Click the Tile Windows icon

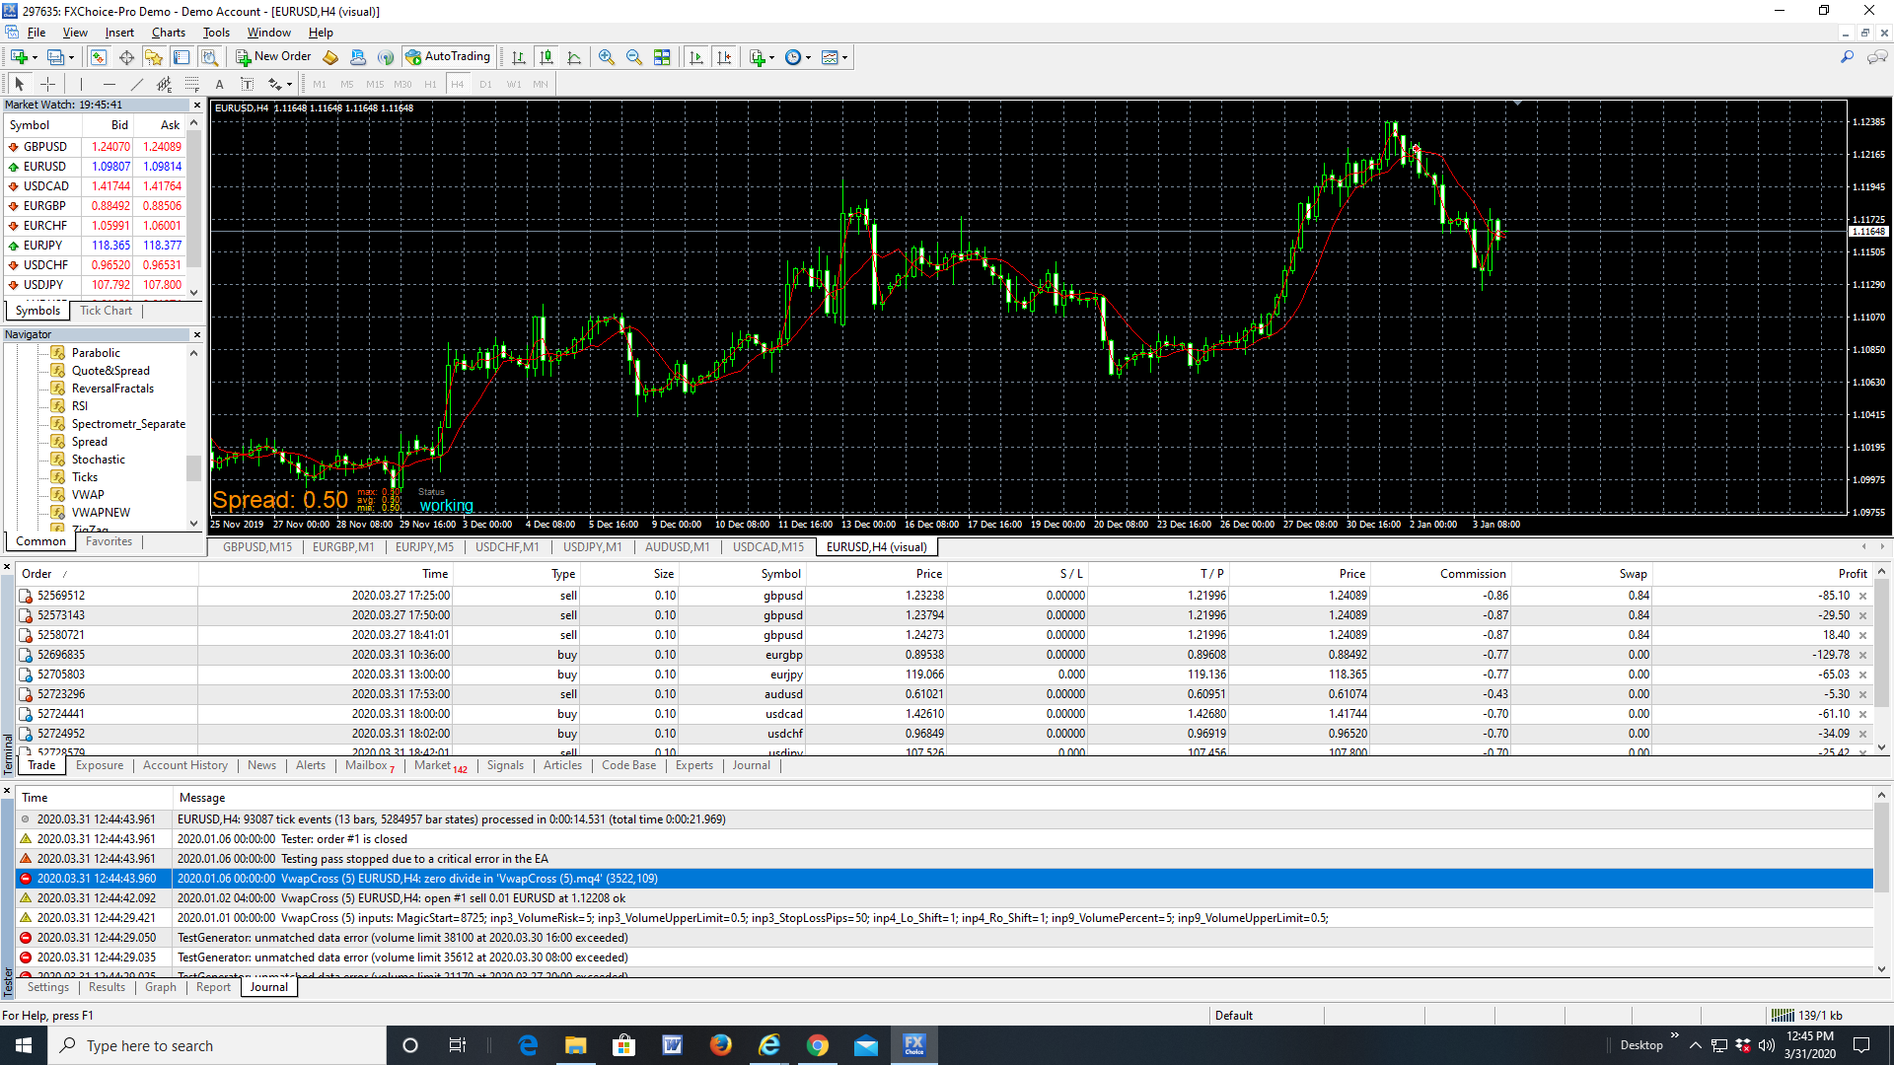pyautogui.click(x=662, y=57)
